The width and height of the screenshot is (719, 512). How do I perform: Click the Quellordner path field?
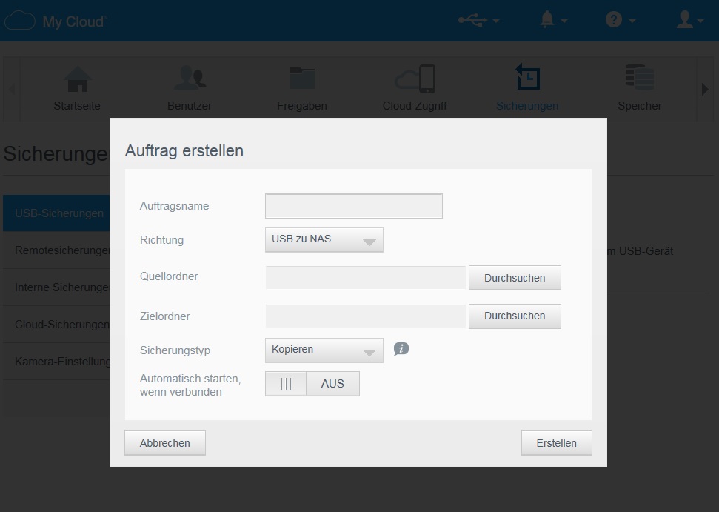pyautogui.click(x=366, y=278)
